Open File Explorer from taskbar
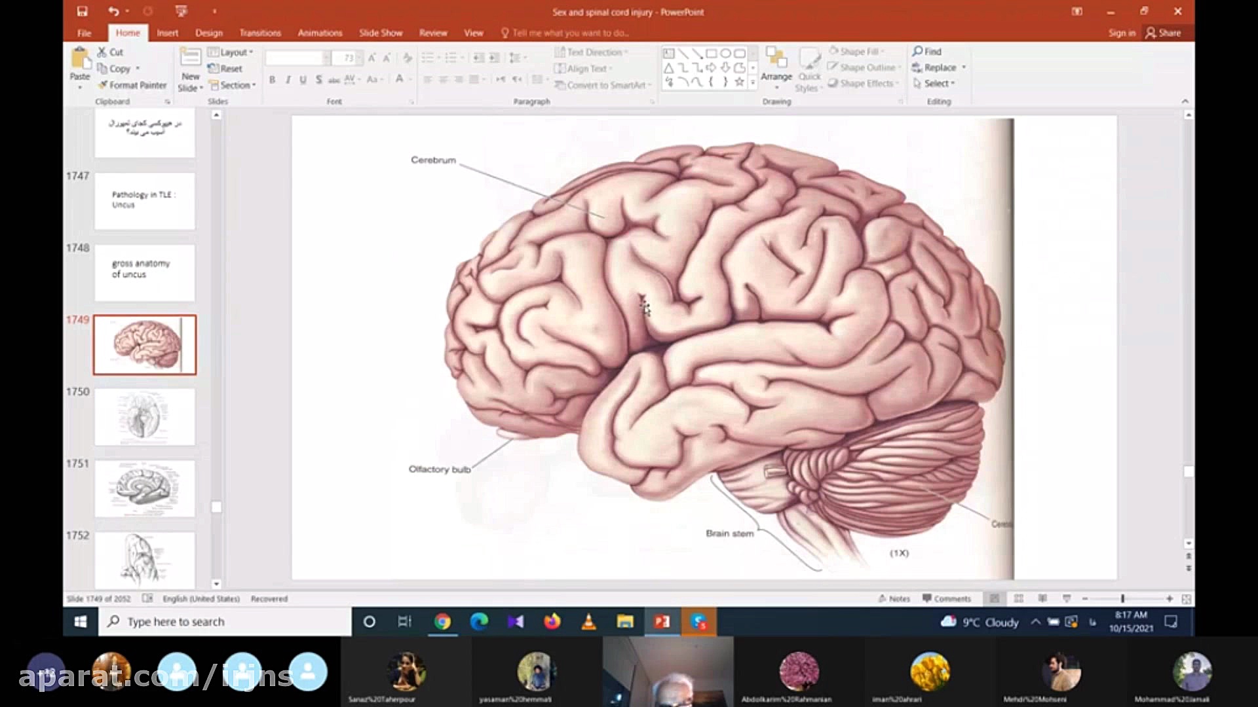The image size is (1258, 707). (x=625, y=622)
